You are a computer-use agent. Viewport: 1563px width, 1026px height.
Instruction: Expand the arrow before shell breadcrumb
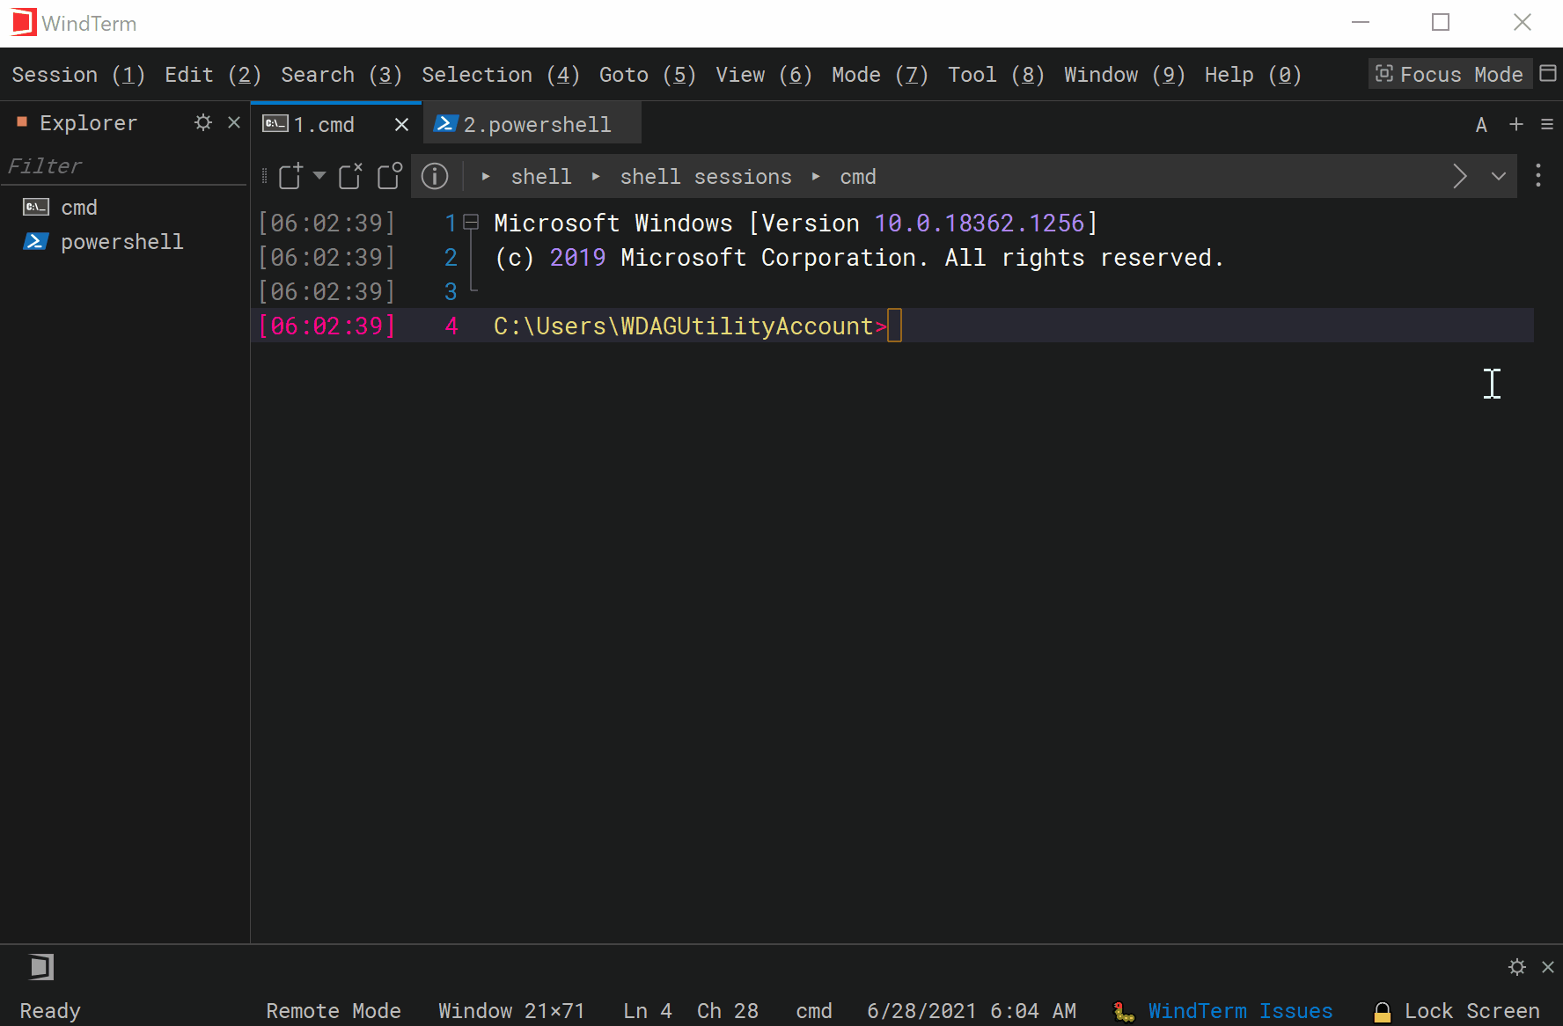tap(486, 177)
